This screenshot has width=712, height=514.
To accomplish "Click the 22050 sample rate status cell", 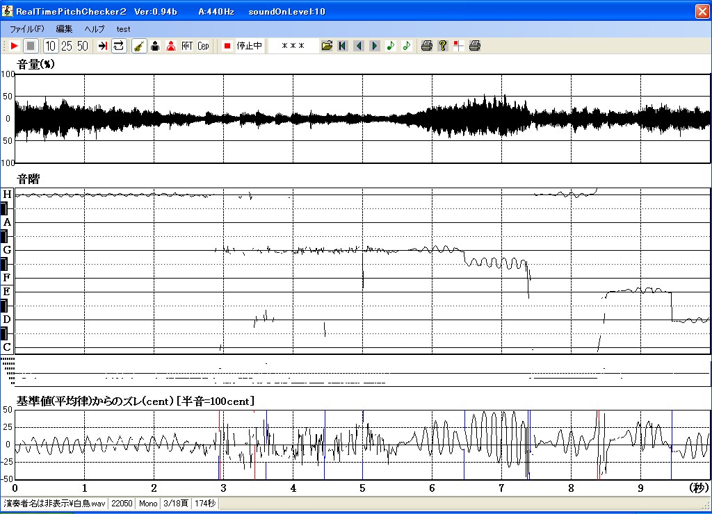I will coord(122,503).
